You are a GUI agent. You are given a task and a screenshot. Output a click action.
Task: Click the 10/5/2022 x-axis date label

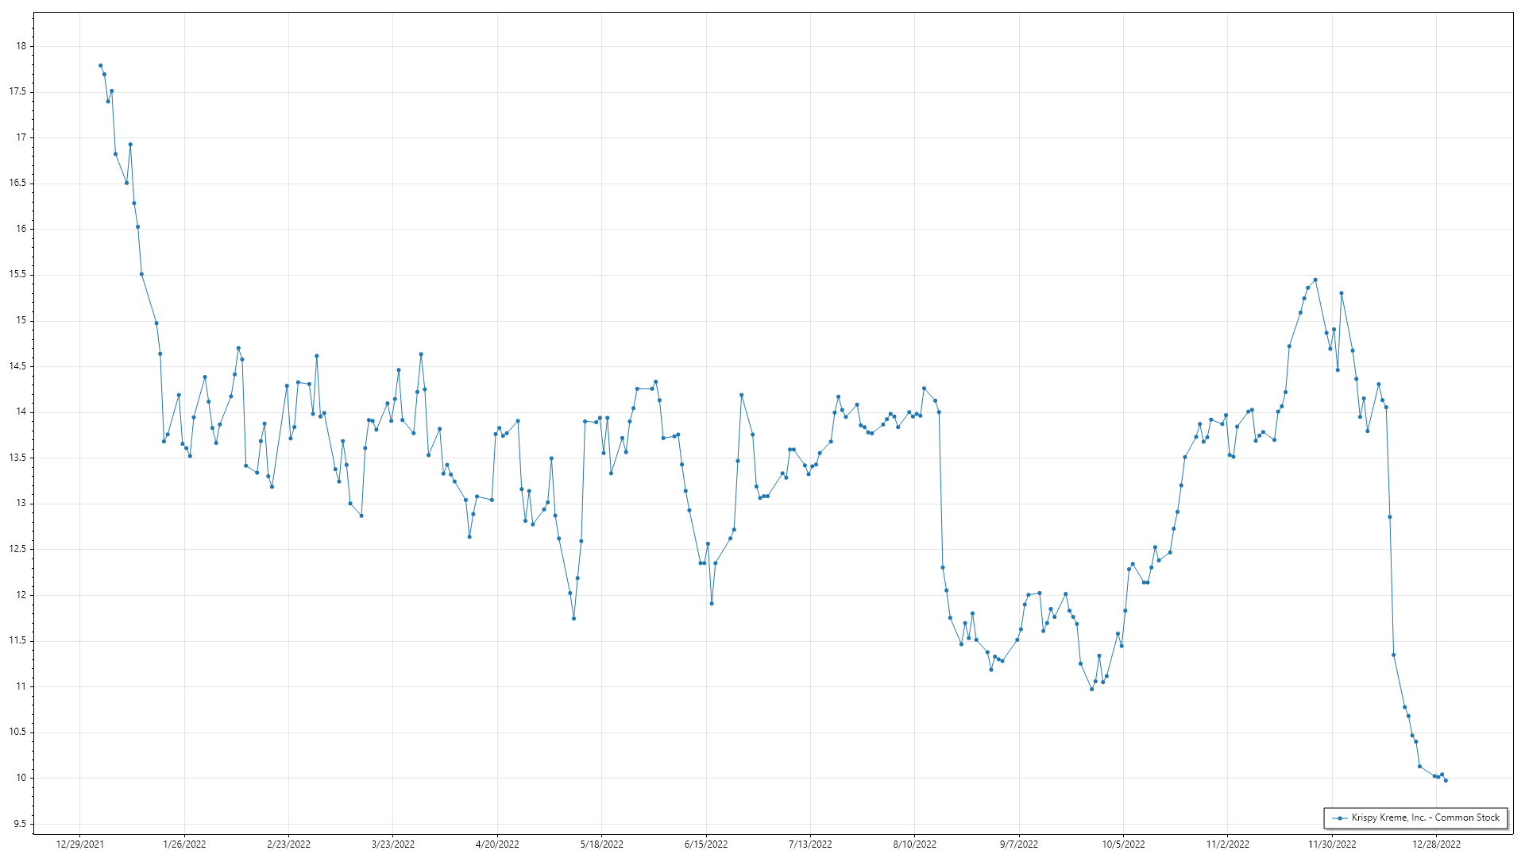(x=1123, y=844)
